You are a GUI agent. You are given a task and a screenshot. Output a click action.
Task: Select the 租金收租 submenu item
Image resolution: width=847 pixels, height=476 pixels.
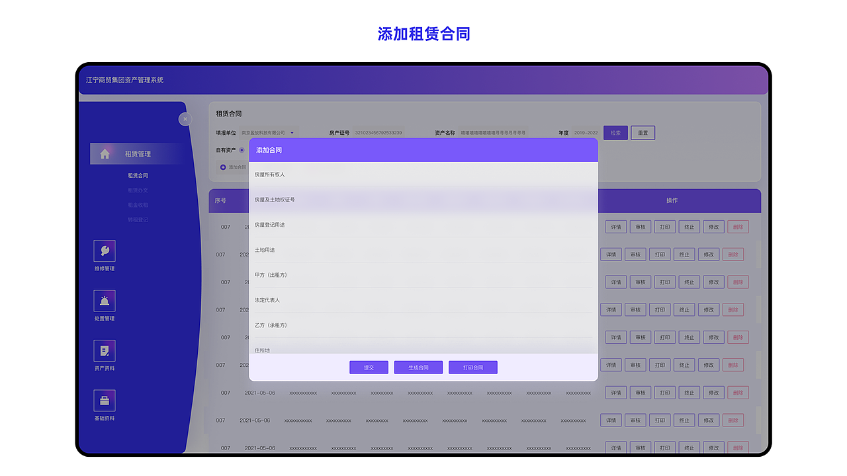(x=138, y=205)
